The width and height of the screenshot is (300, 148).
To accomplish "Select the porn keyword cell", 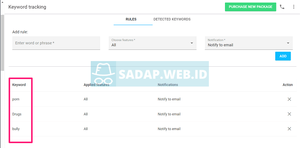I will click(16, 99).
